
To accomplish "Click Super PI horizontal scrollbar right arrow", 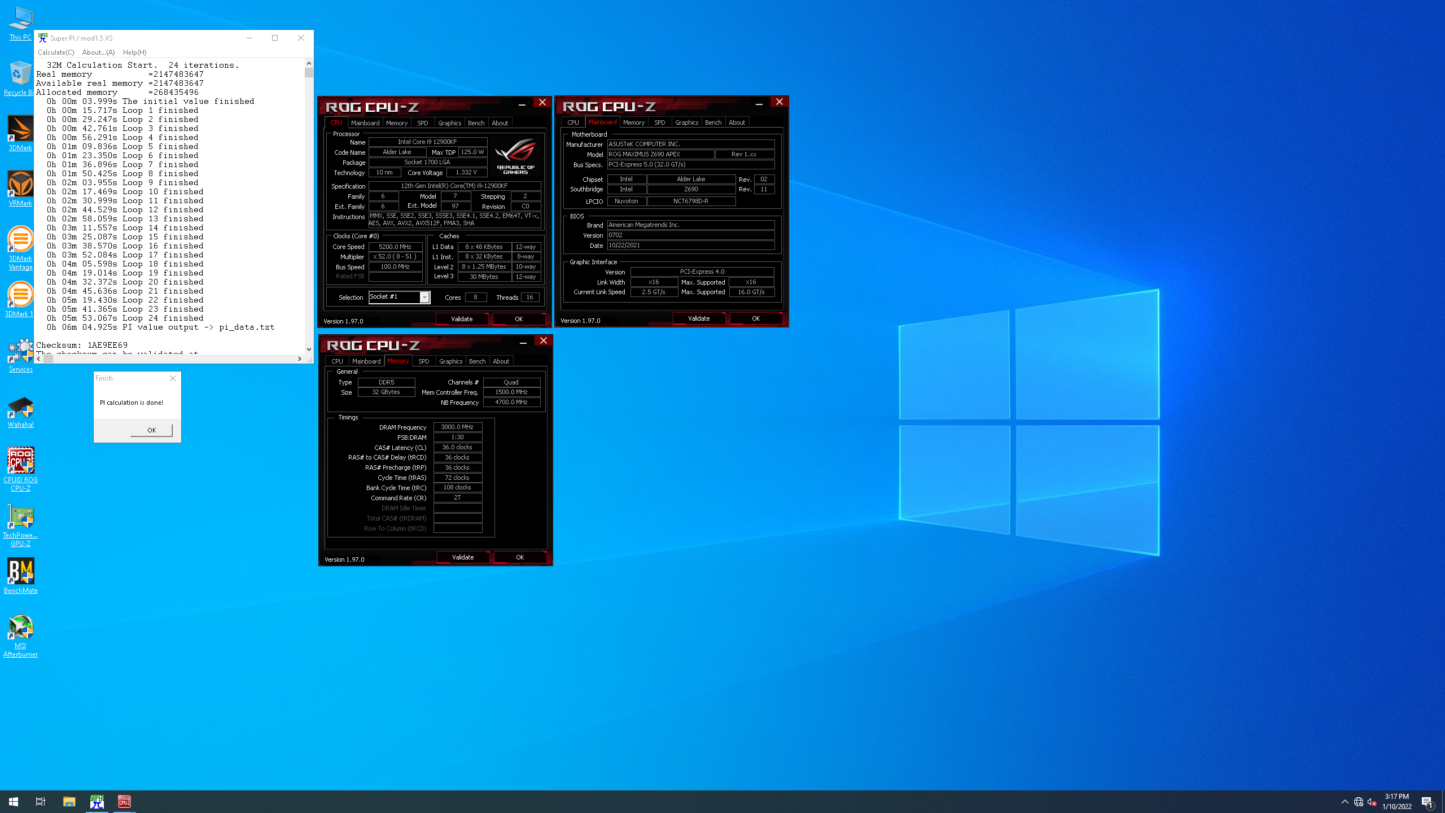I will click(x=299, y=359).
